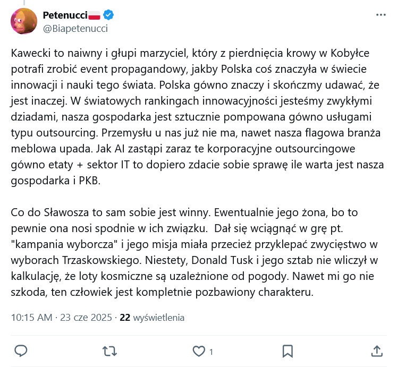
Task: View the 22 wyświetlenia analytics
Action: (x=152, y=318)
